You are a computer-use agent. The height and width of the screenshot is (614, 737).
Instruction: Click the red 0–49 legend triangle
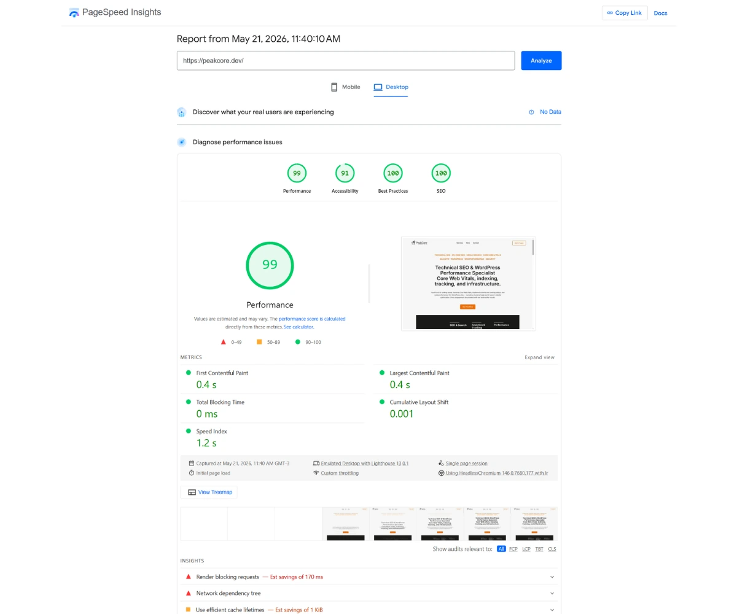224,342
